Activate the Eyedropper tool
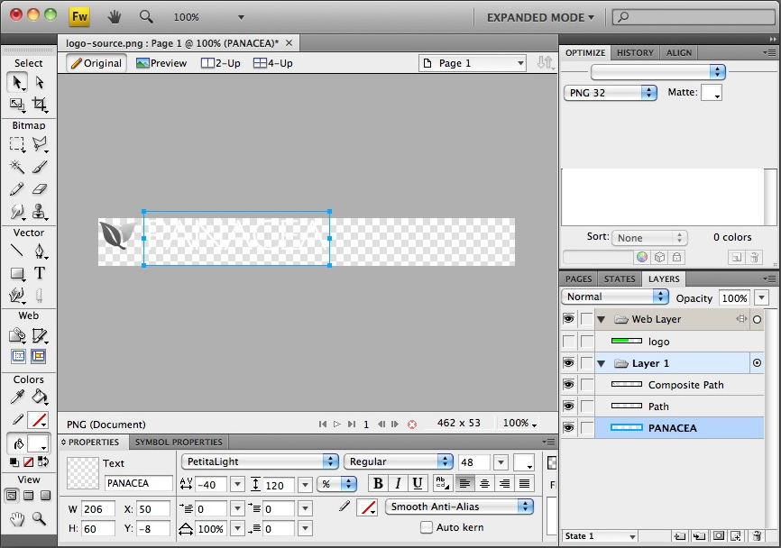This screenshot has width=781, height=548. pos(17,397)
